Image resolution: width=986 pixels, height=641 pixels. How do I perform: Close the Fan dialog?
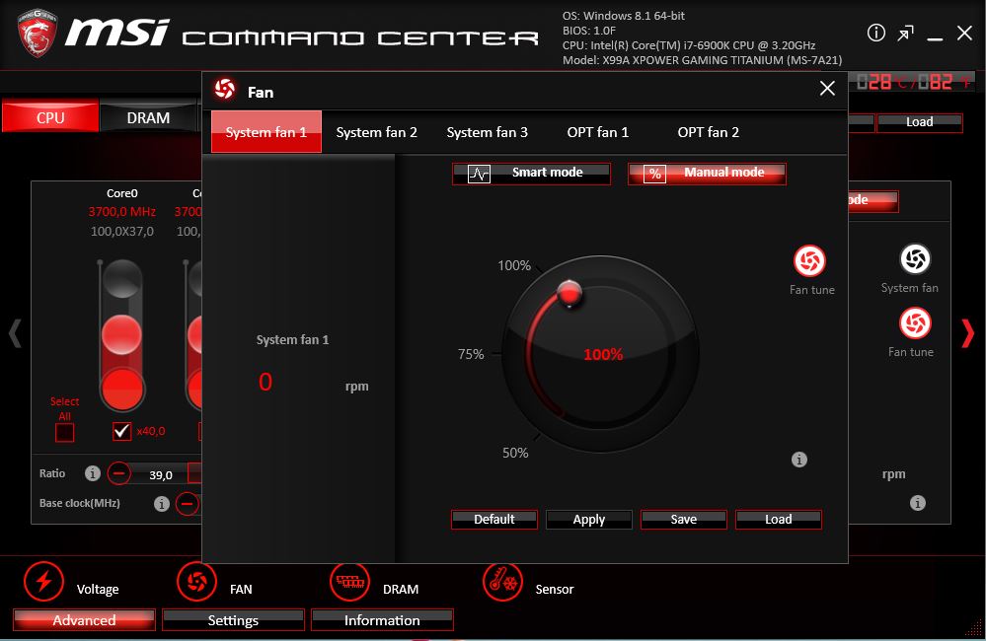coord(827,88)
